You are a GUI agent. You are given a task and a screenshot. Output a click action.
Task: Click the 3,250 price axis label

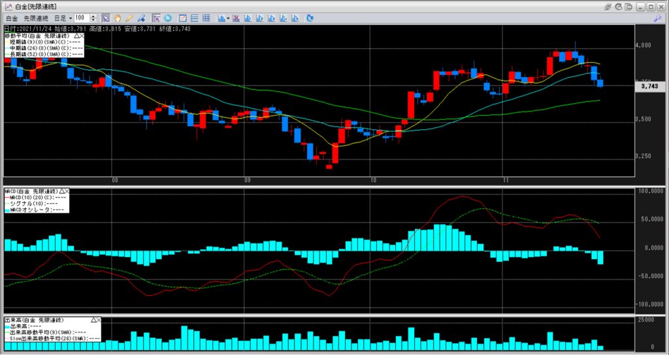(x=643, y=157)
